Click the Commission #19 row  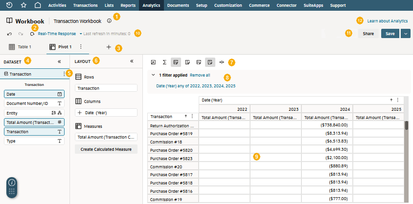pyautogui.click(x=173, y=199)
